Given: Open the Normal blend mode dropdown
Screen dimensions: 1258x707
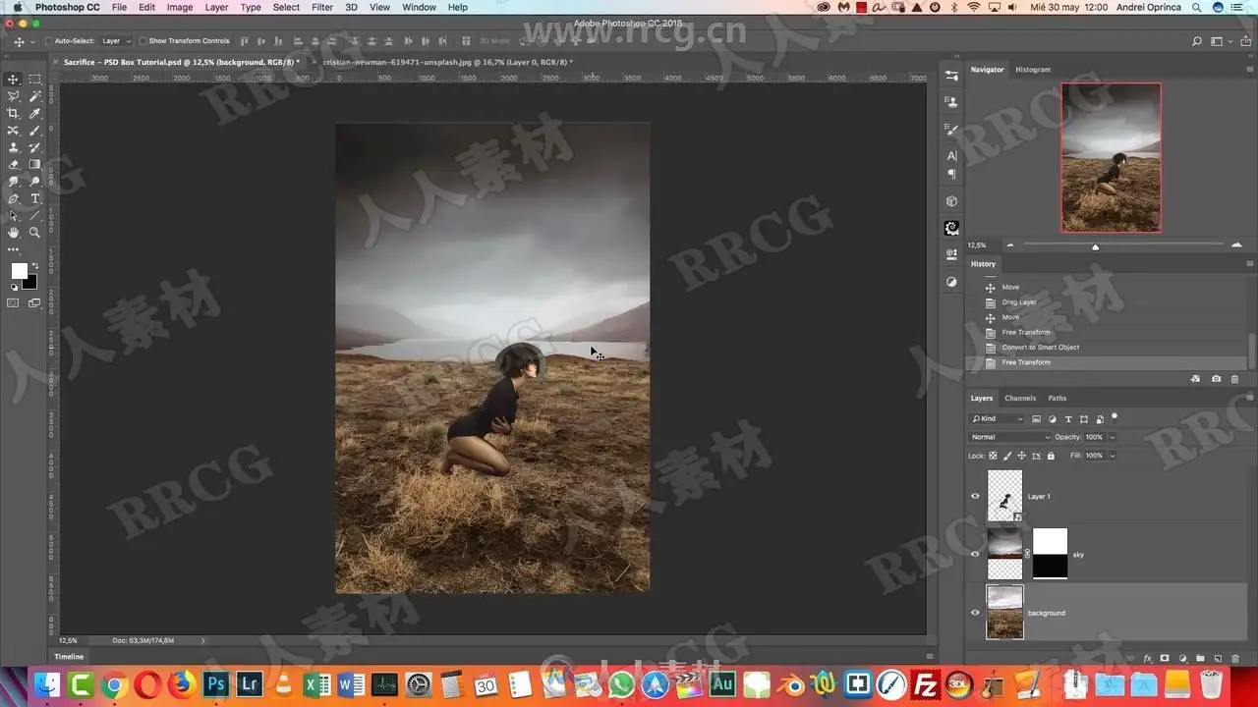Looking at the screenshot, I should [1010, 437].
